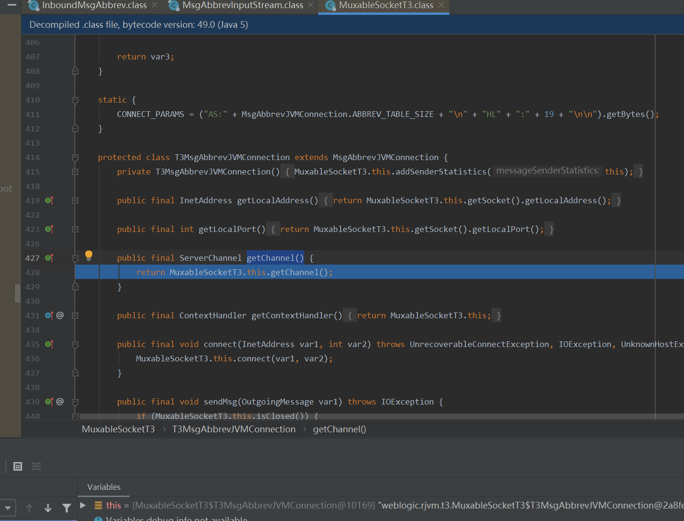Collapse sendMsg method at line 439
This screenshot has width=684, height=521.
[x=75, y=402]
